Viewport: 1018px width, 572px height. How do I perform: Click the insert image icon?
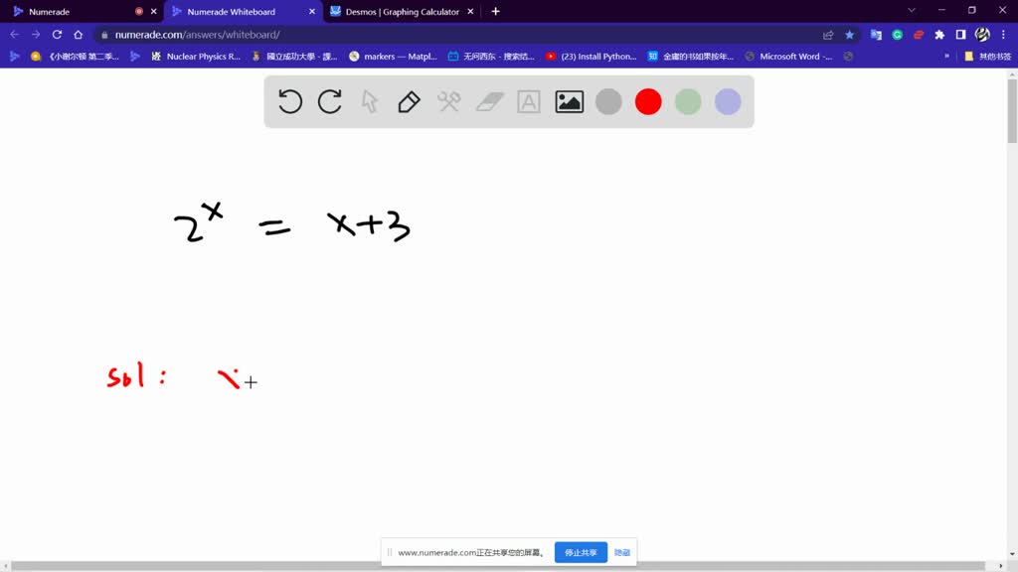(x=569, y=102)
